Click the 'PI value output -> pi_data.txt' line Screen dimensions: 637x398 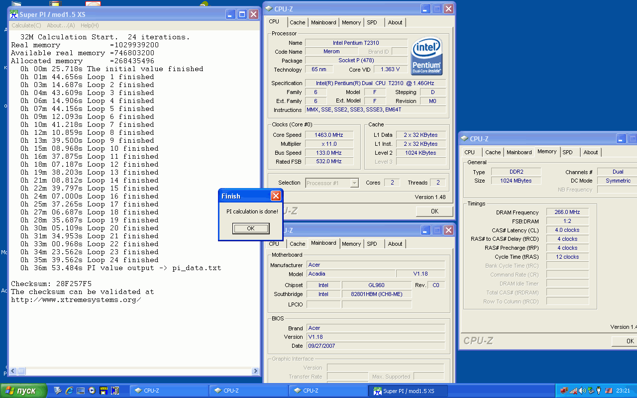point(120,268)
